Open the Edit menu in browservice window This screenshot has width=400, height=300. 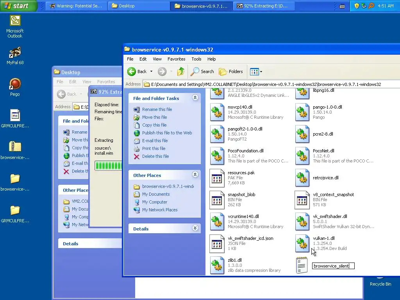tap(143, 59)
